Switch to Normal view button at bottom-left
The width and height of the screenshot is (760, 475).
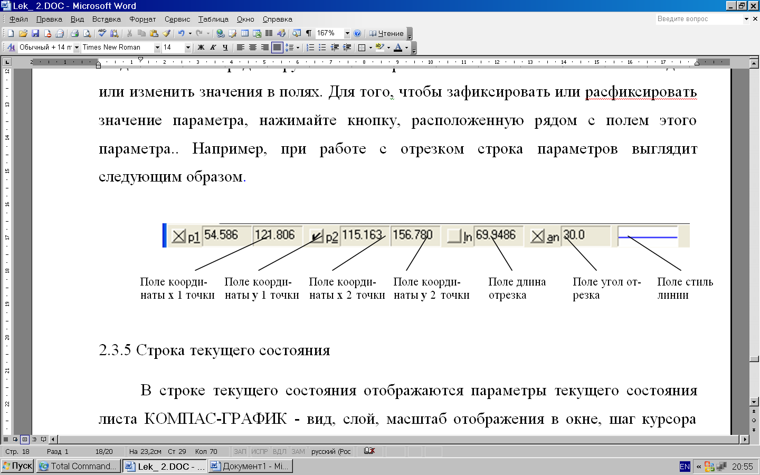click(x=6, y=439)
